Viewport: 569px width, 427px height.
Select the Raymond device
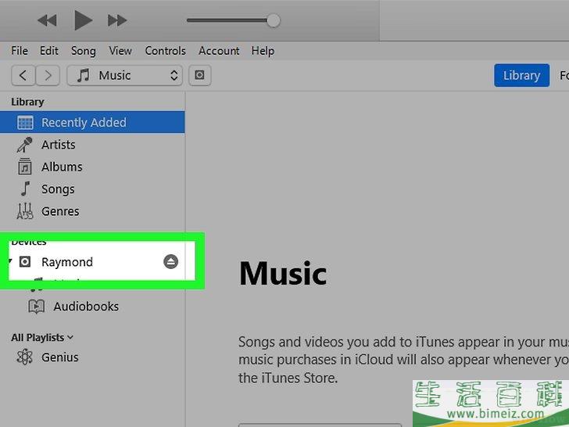tap(66, 262)
